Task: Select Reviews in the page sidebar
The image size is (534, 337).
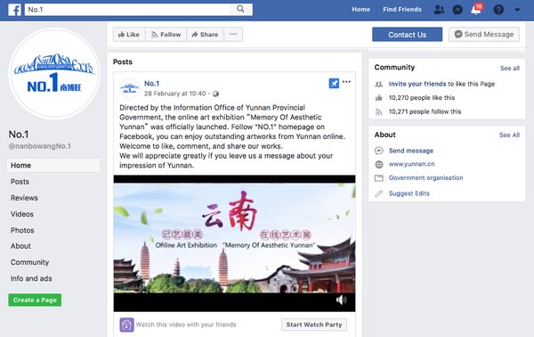Action: point(24,198)
